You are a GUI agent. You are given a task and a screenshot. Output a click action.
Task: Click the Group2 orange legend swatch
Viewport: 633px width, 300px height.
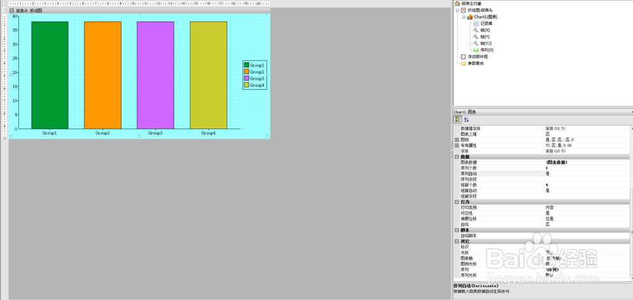point(246,72)
